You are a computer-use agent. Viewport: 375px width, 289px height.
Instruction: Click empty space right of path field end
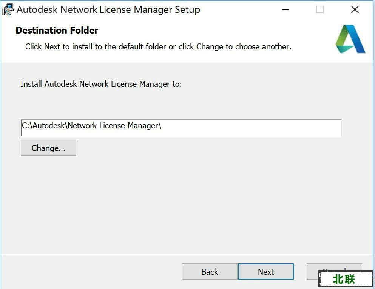[251, 128]
